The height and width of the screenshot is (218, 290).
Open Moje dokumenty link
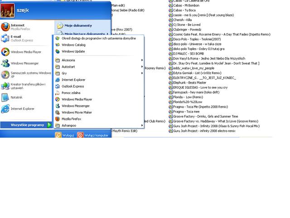(78, 25)
